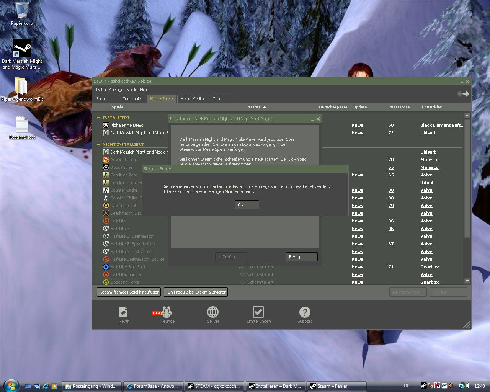Click the DE language indicator
Screen dimensions: 490x392
tap(407, 386)
